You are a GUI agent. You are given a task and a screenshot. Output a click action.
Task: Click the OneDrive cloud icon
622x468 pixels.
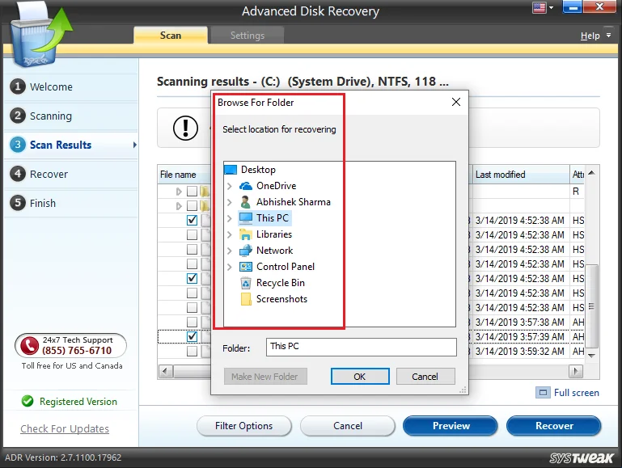coord(246,186)
